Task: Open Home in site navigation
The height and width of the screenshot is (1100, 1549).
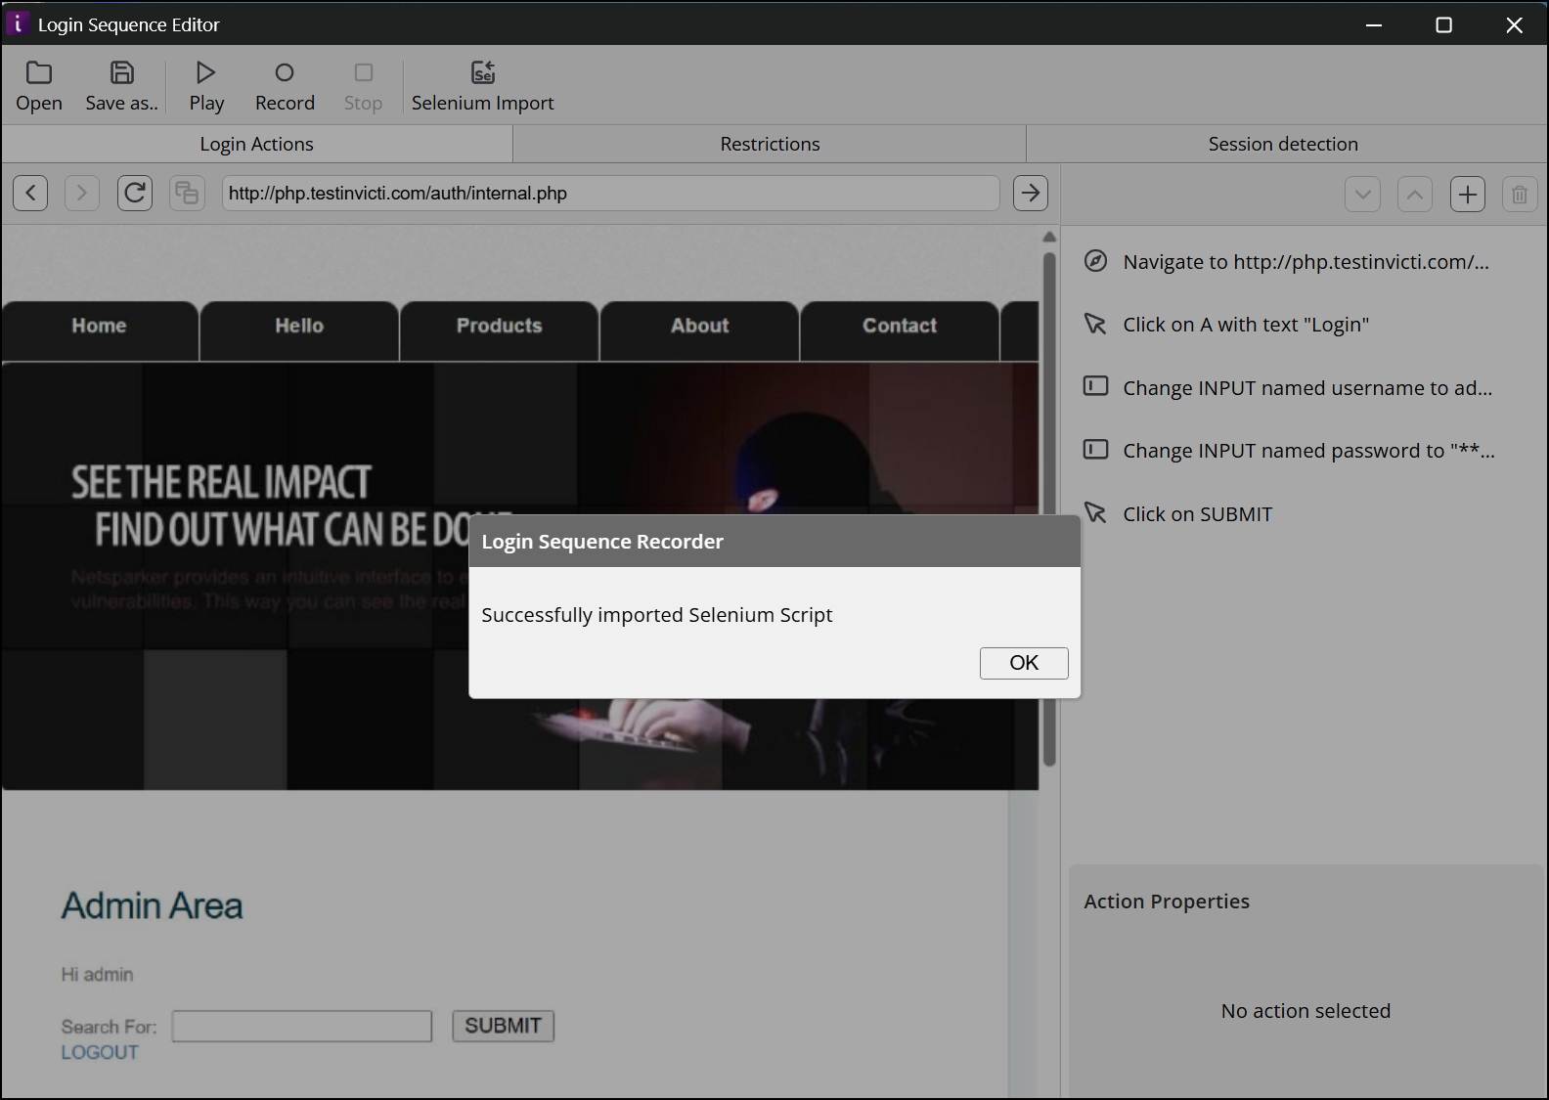Action: point(99,327)
